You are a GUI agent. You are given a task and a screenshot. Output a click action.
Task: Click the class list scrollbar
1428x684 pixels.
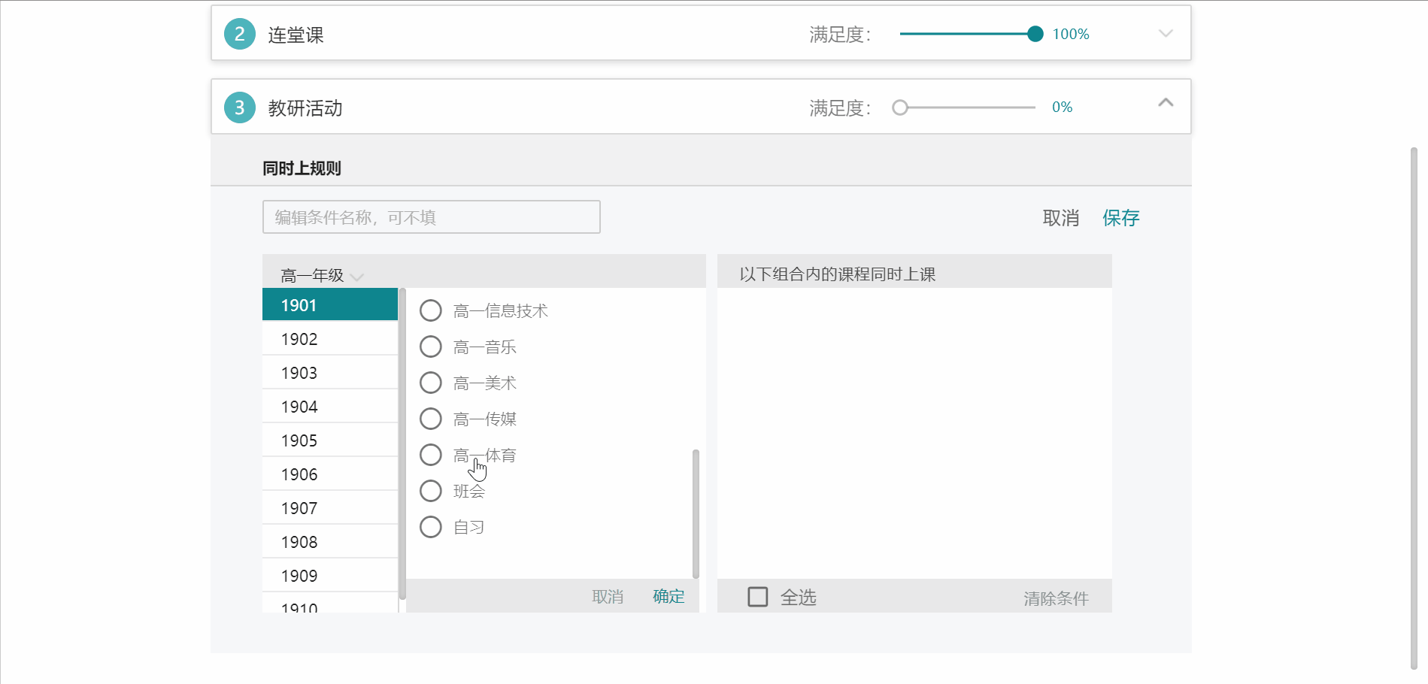pyautogui.click(x=402, y=443)
